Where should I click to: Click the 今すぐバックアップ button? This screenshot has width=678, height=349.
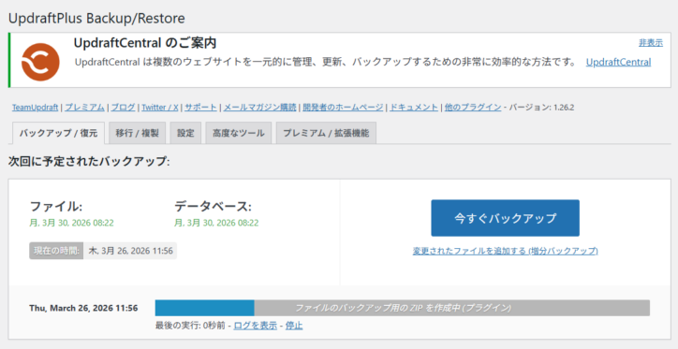click(x=505, y=218)
